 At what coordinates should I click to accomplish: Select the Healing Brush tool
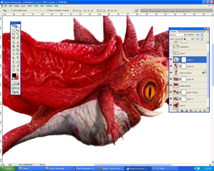point(14,42)
